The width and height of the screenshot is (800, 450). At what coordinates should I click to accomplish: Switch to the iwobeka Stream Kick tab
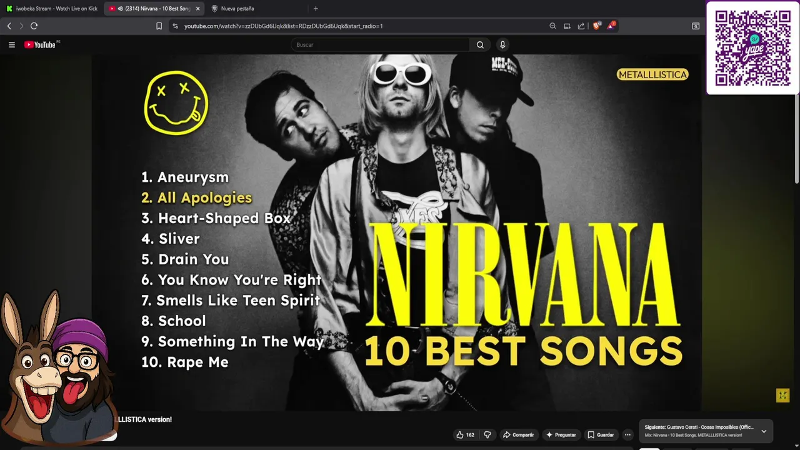52,9
